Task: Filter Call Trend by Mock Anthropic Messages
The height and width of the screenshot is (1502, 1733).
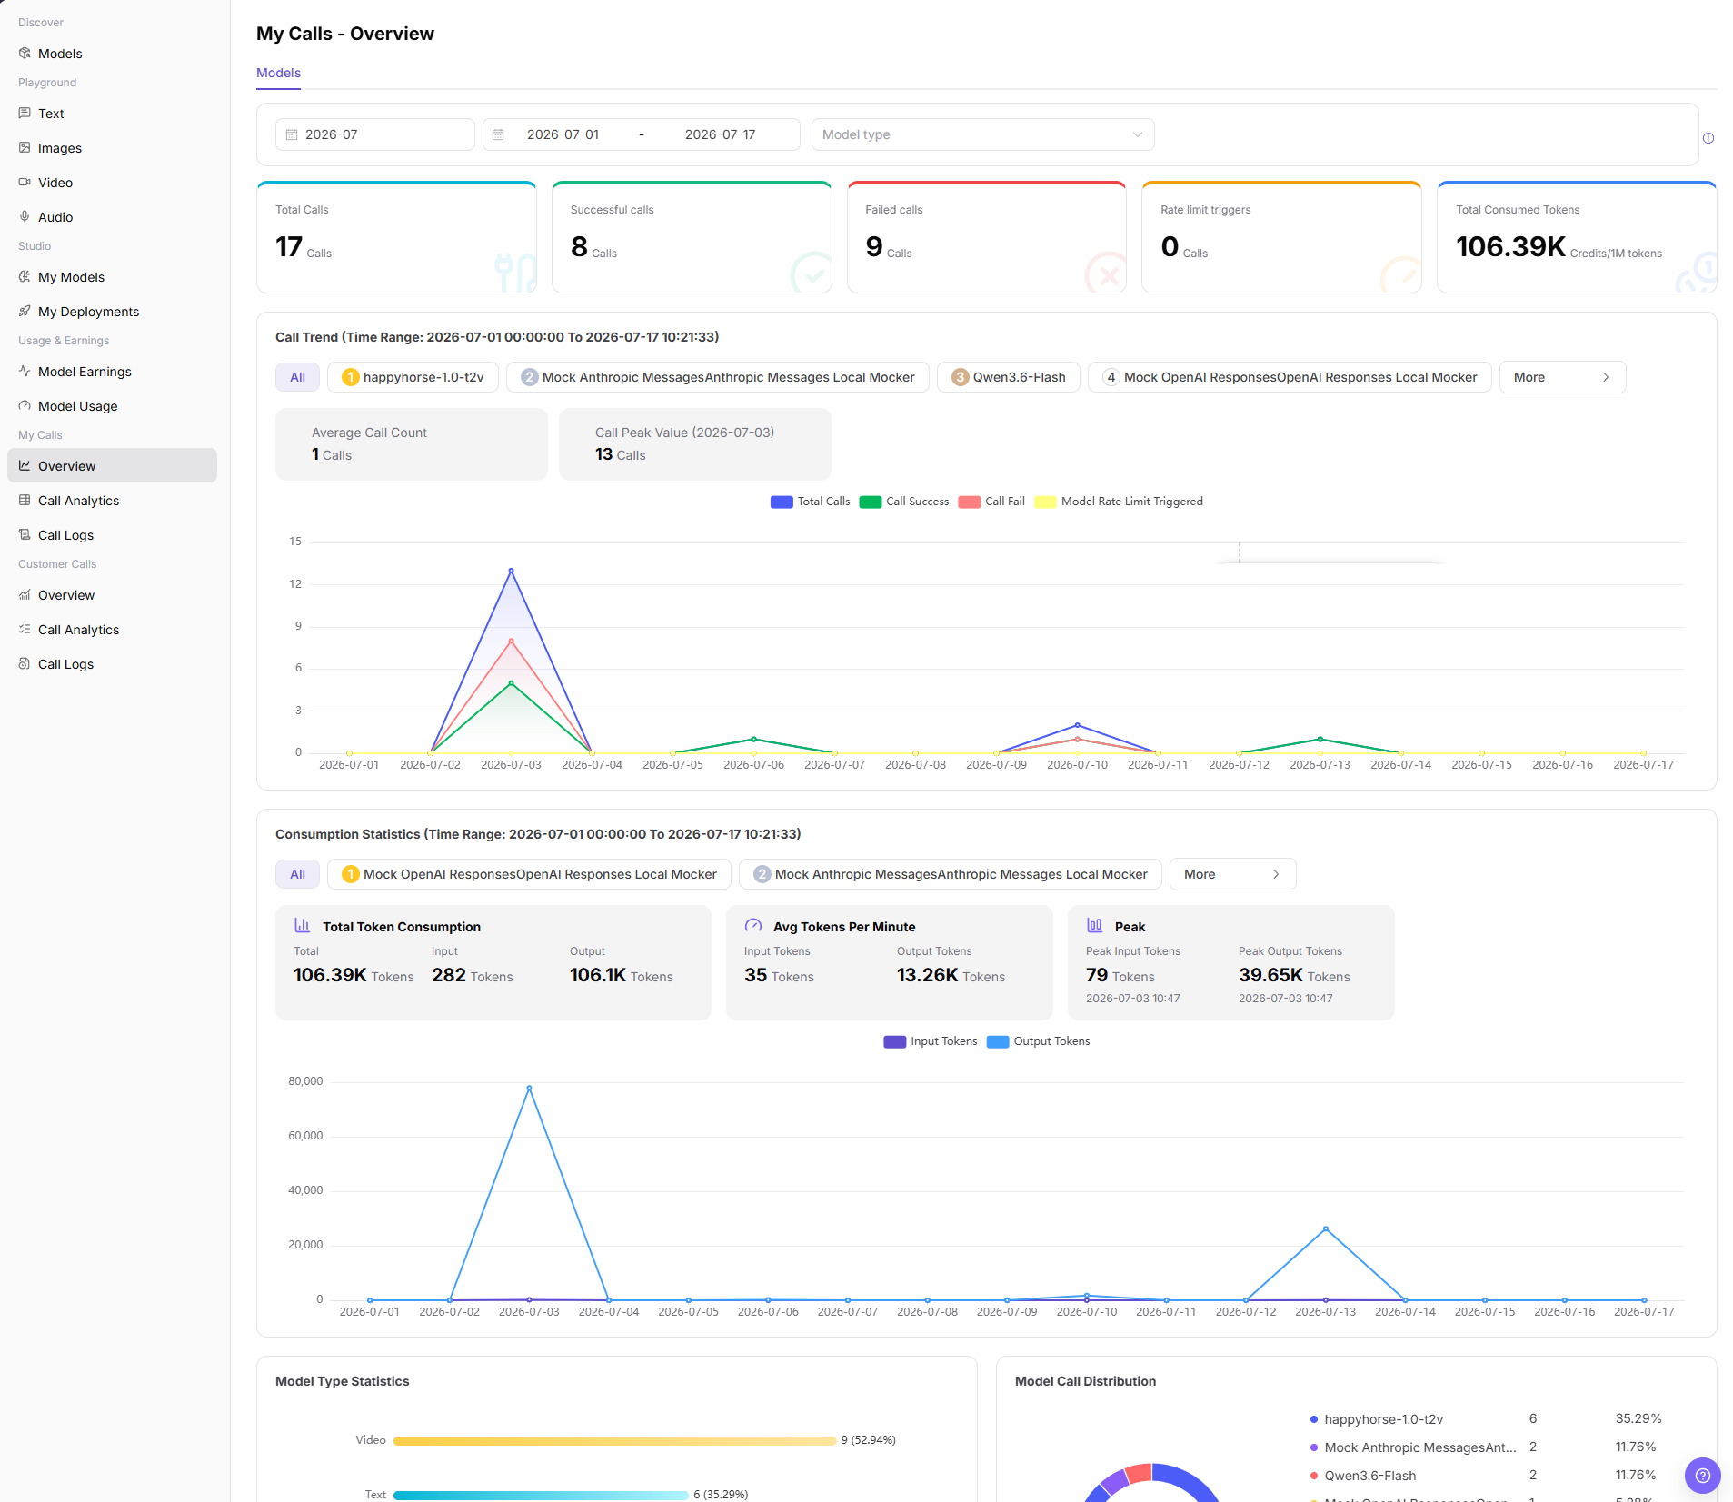Action: 718,377
